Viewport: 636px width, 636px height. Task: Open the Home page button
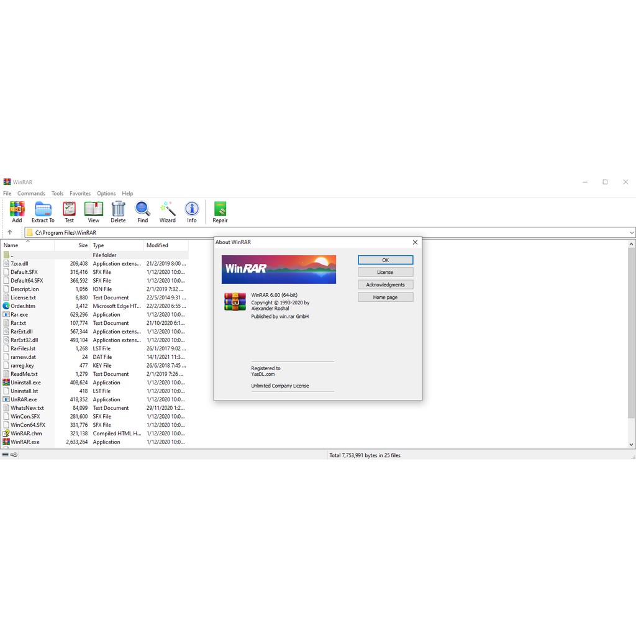click(385, 298)
